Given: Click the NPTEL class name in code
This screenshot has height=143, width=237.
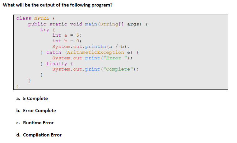Looking at the screenshot, I should [42, 18].
